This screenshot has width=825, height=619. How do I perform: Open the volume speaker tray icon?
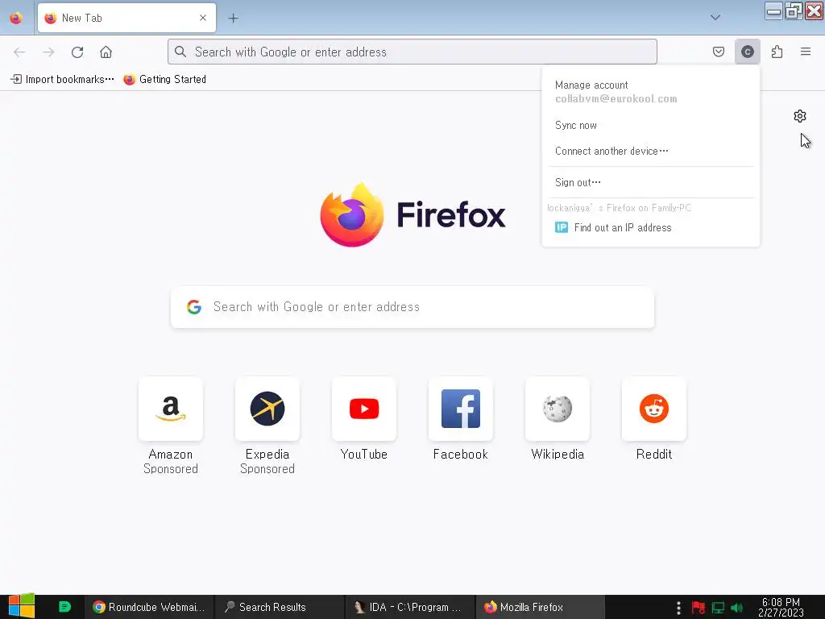click(736, 608)
